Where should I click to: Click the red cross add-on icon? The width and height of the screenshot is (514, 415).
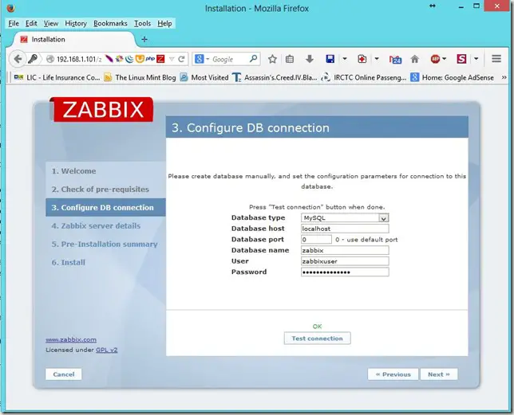click(362, 59)
